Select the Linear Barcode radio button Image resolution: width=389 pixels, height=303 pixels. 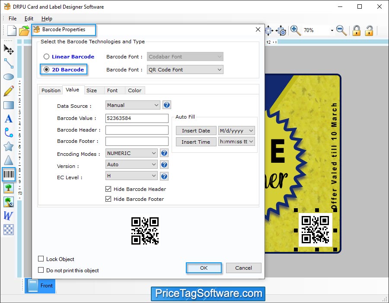point(46,57)
